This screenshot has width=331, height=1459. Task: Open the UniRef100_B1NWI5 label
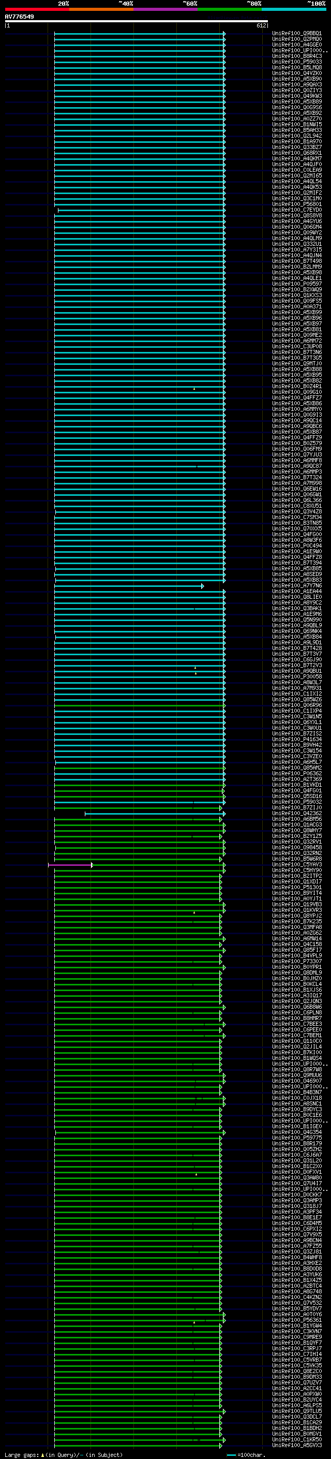click(x=297, y=125)
